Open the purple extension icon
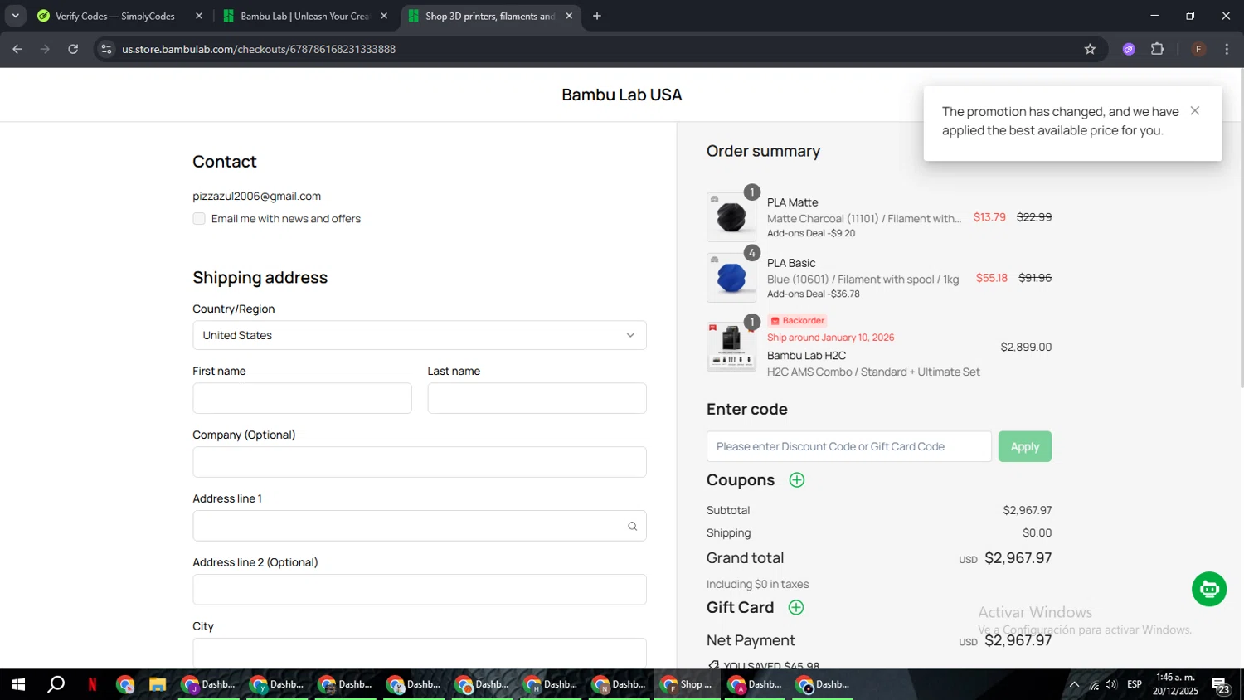 1129,49
